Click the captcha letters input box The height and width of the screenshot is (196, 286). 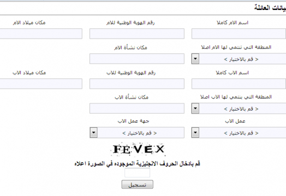click(x=137, y=173)
